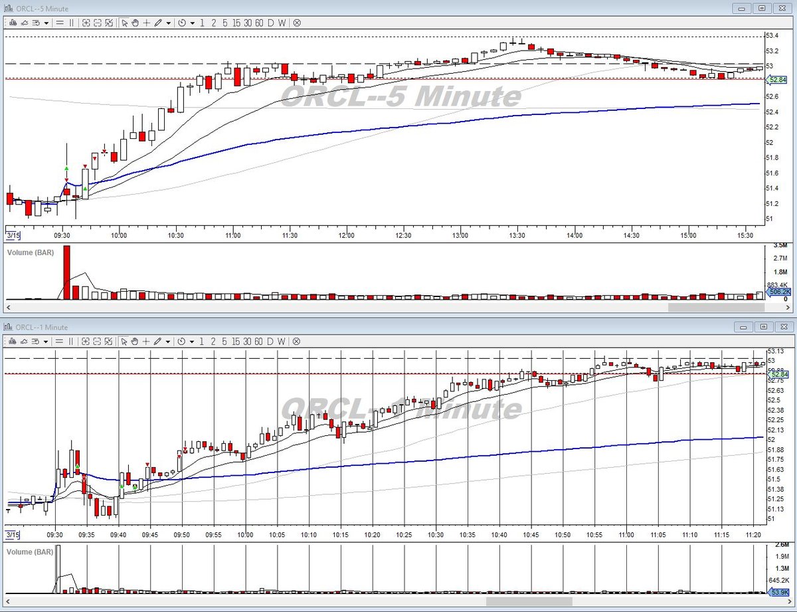Image resolution: width=797 pixels, height=612 pixels.
Task: Open chart settings icon in 5 Minute toolbar
Action: click(36, 23)
